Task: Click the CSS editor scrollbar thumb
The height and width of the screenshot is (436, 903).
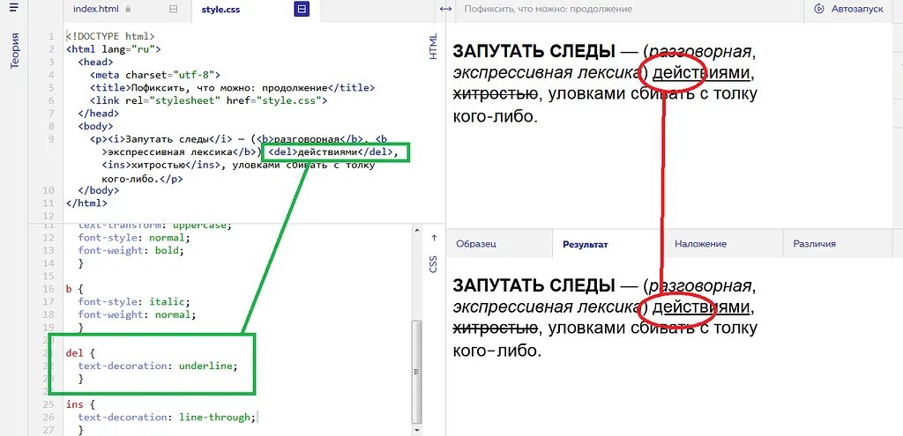Action: click(x=418, y=373)
